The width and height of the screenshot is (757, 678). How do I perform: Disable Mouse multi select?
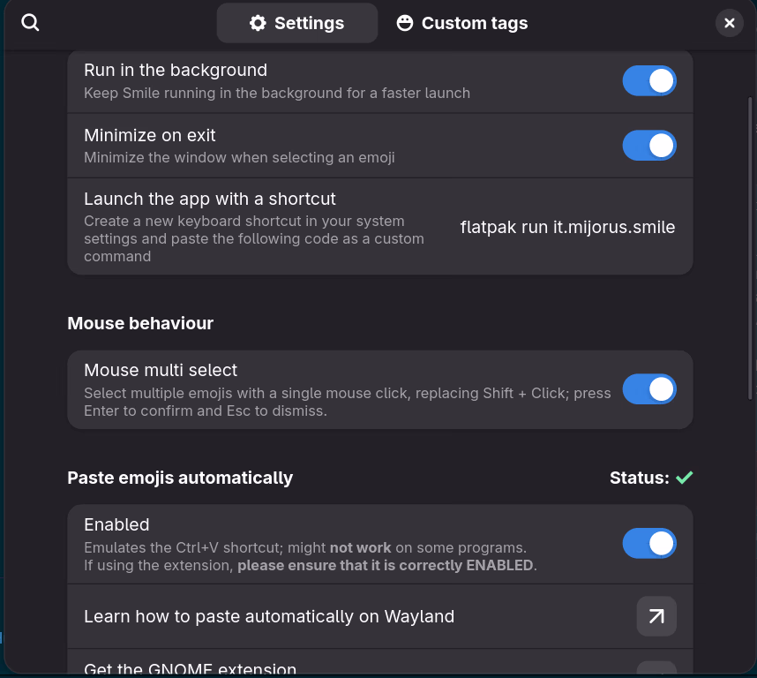(x=649, y=389)
